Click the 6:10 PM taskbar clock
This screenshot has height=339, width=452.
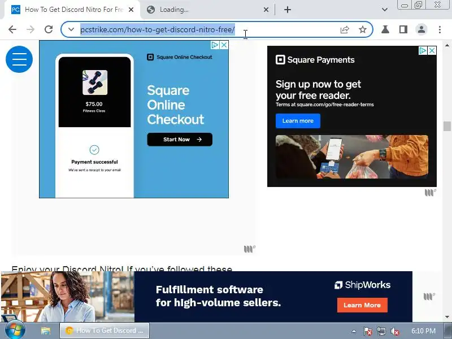423,331
